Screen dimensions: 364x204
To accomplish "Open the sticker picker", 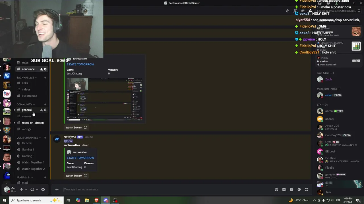I will [291, 190].
